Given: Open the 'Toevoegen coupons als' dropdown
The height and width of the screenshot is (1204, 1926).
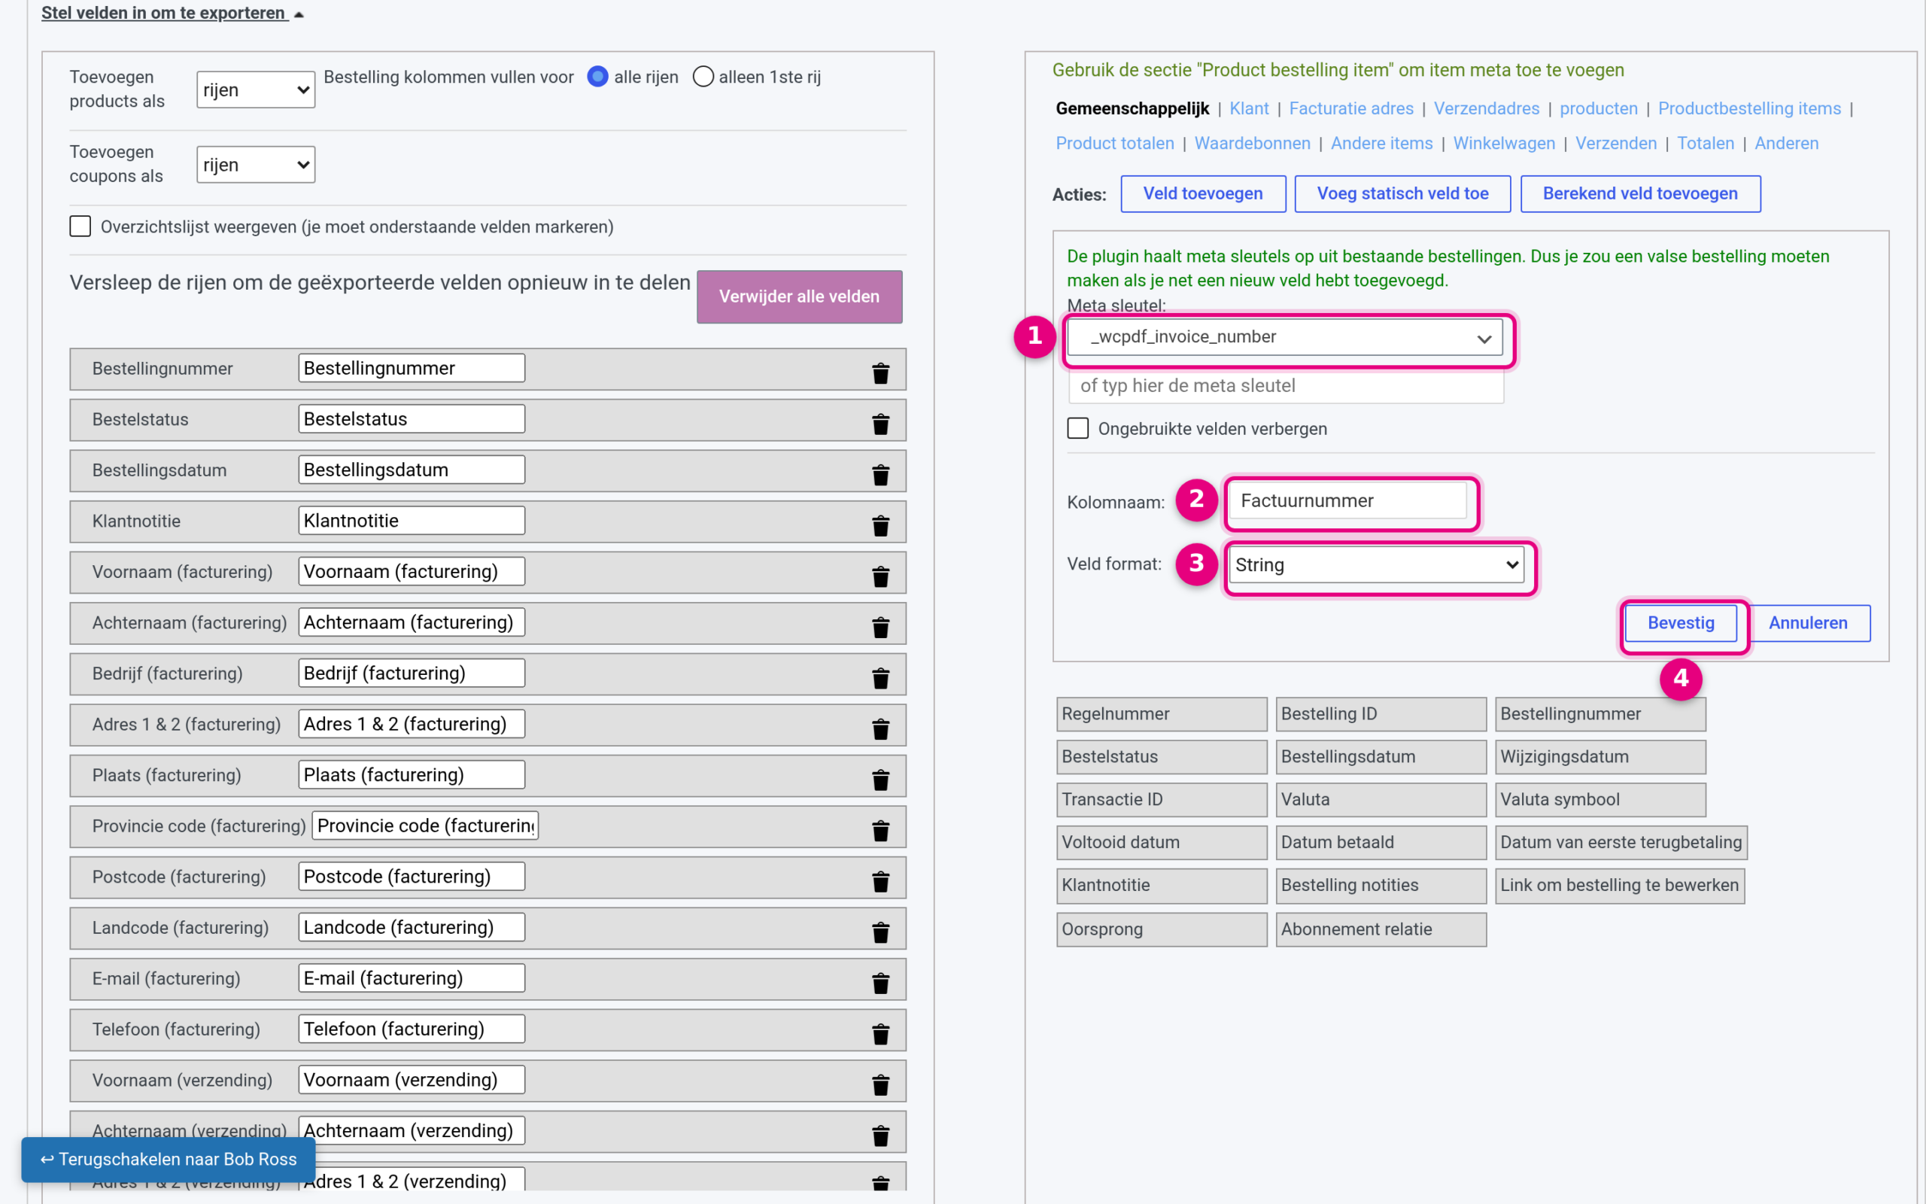Looking at the screenshot, I should click(256, 165).
